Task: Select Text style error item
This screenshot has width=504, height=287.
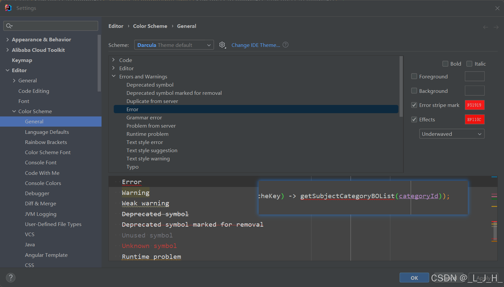Action: (x=145, y=142)
